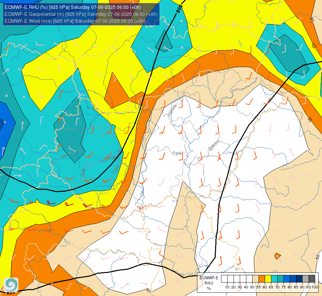
Task: Click the legend value 100
Action: [x=315, y=287]
